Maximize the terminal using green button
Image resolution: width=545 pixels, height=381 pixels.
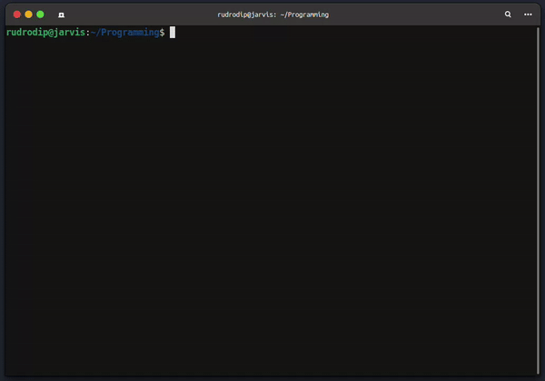pos(40,15)
